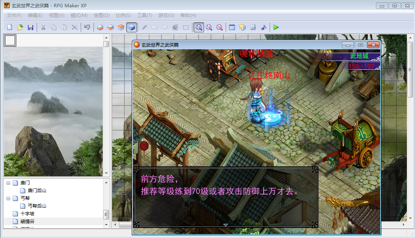Image resolution: width=415 pixels, height=238 pixels.
Task: Open the Resource Manager icon
Action: tap(242, 27)
